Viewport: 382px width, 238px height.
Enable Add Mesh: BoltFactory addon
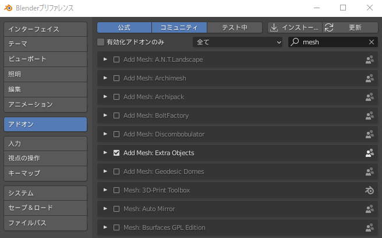[x=116, y=116]
